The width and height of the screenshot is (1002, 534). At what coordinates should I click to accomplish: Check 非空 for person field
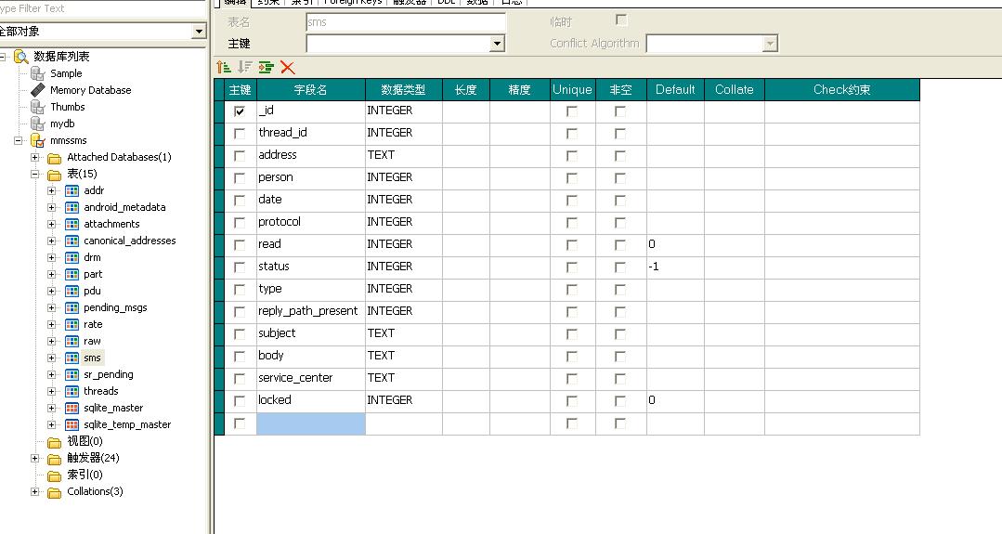[x=619, y=178]
